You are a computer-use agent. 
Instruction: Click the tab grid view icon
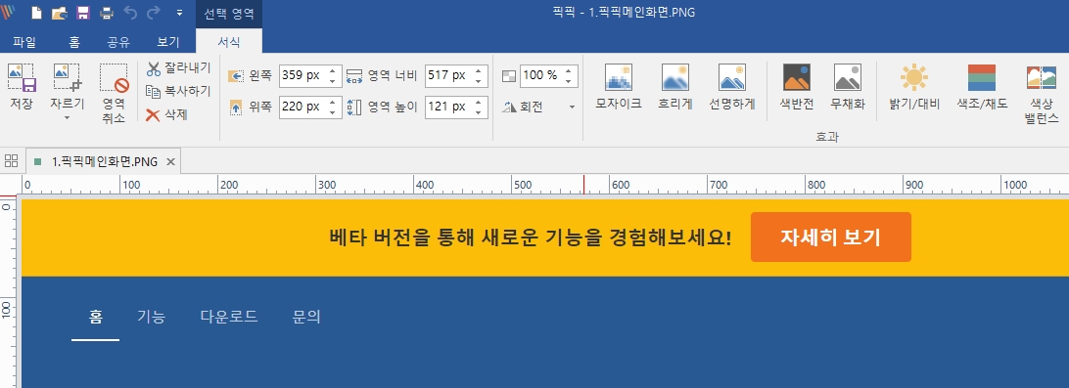pos(11,160)
